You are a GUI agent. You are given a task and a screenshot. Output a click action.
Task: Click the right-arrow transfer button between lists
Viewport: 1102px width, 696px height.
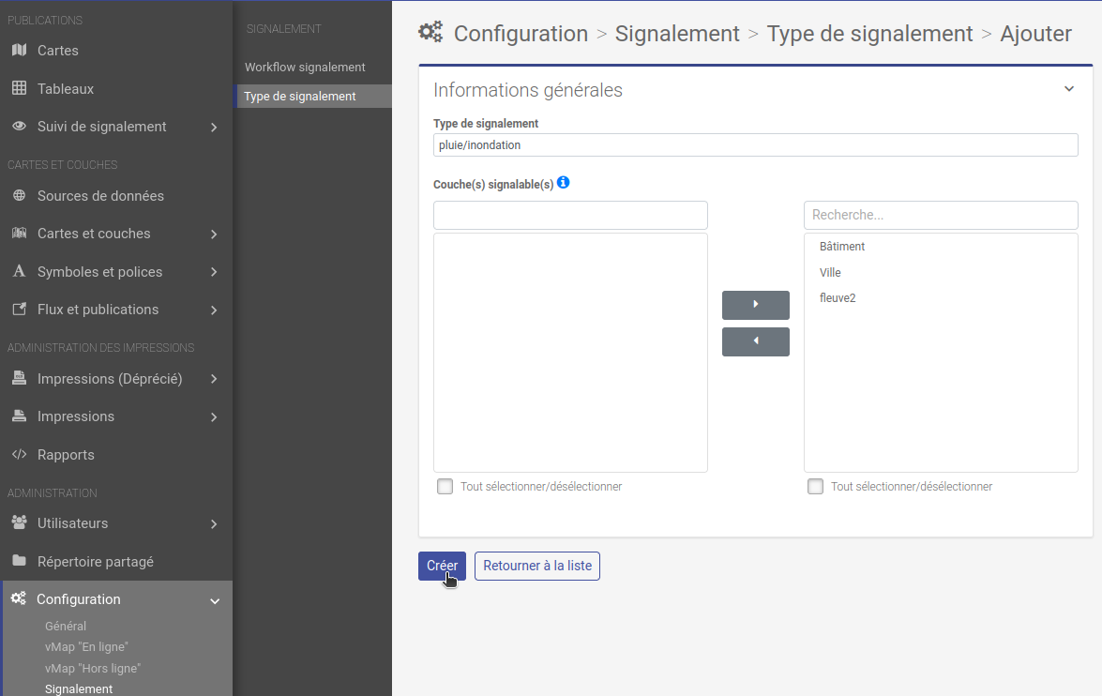coord(755,305)
